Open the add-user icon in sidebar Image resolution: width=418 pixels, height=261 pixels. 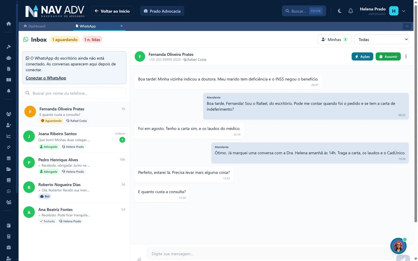click(x=9, y=125)
